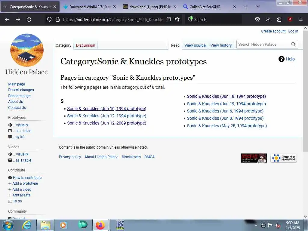Screen dimensions: 308x231
Task: Click the Create account link
Action: [x=273, y=31]
